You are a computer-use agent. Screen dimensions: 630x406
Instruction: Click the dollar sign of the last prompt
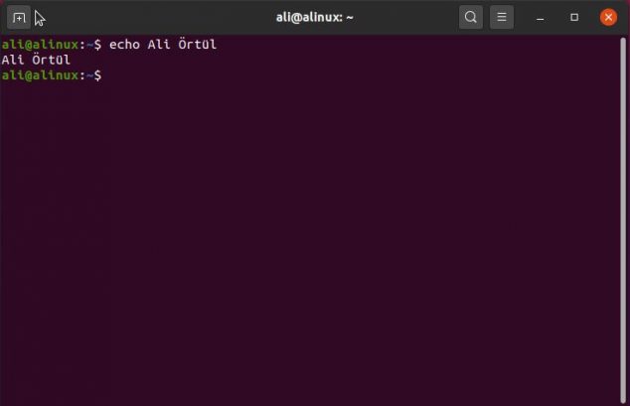click(x=97, y=75)
